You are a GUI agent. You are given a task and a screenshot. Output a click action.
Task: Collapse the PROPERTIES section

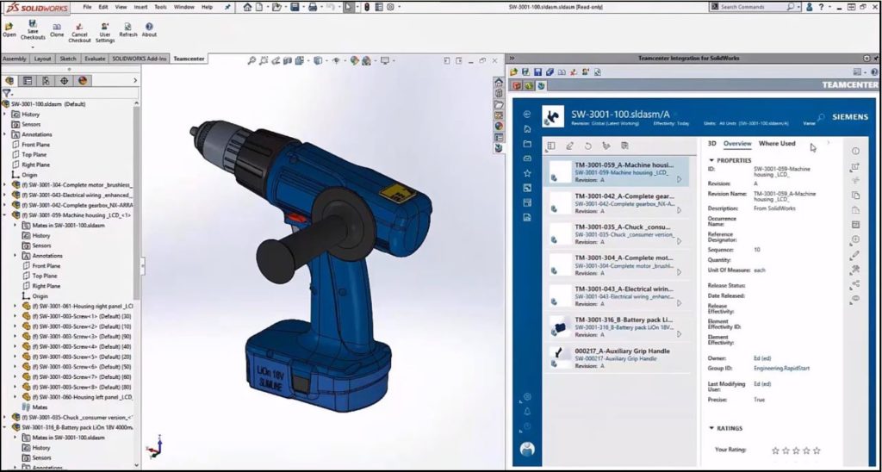711,160
